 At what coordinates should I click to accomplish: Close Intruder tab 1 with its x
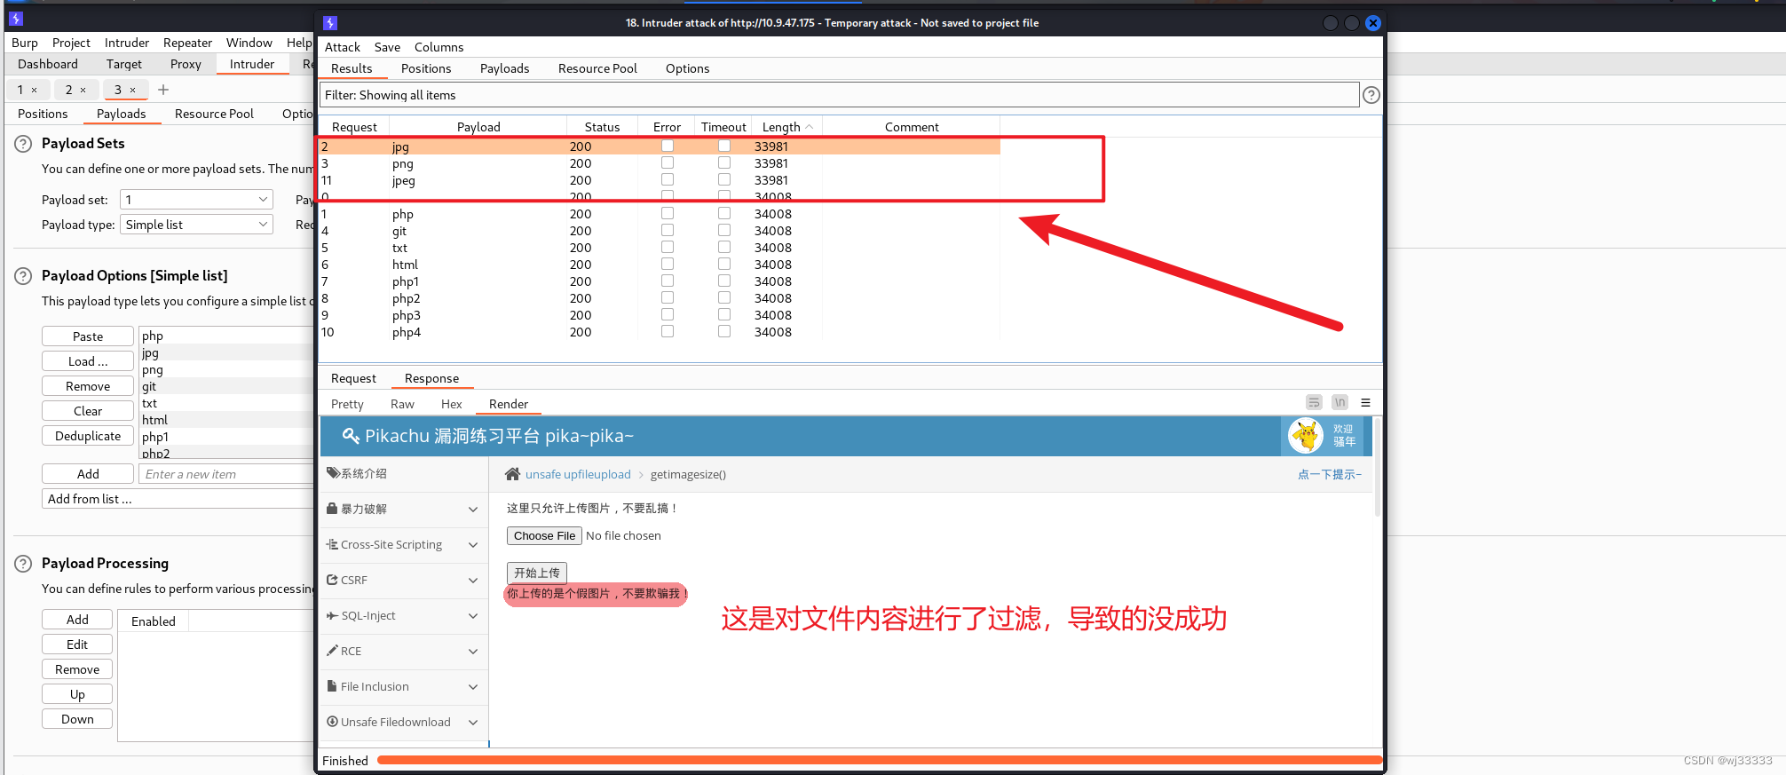click(x=35, y=90)
